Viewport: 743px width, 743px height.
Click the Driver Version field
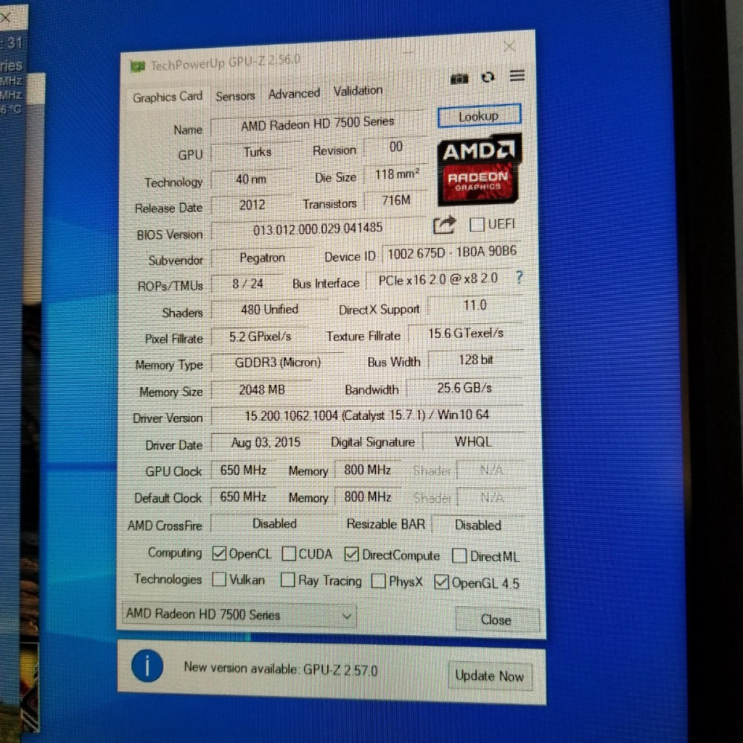point(367,416)
